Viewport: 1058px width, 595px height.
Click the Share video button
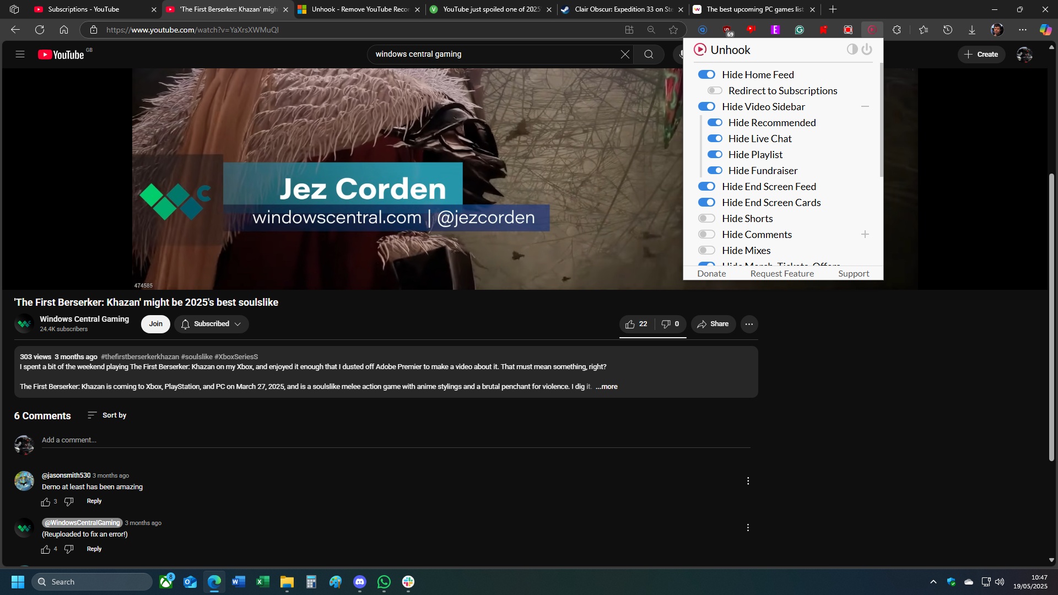(713, 324)
